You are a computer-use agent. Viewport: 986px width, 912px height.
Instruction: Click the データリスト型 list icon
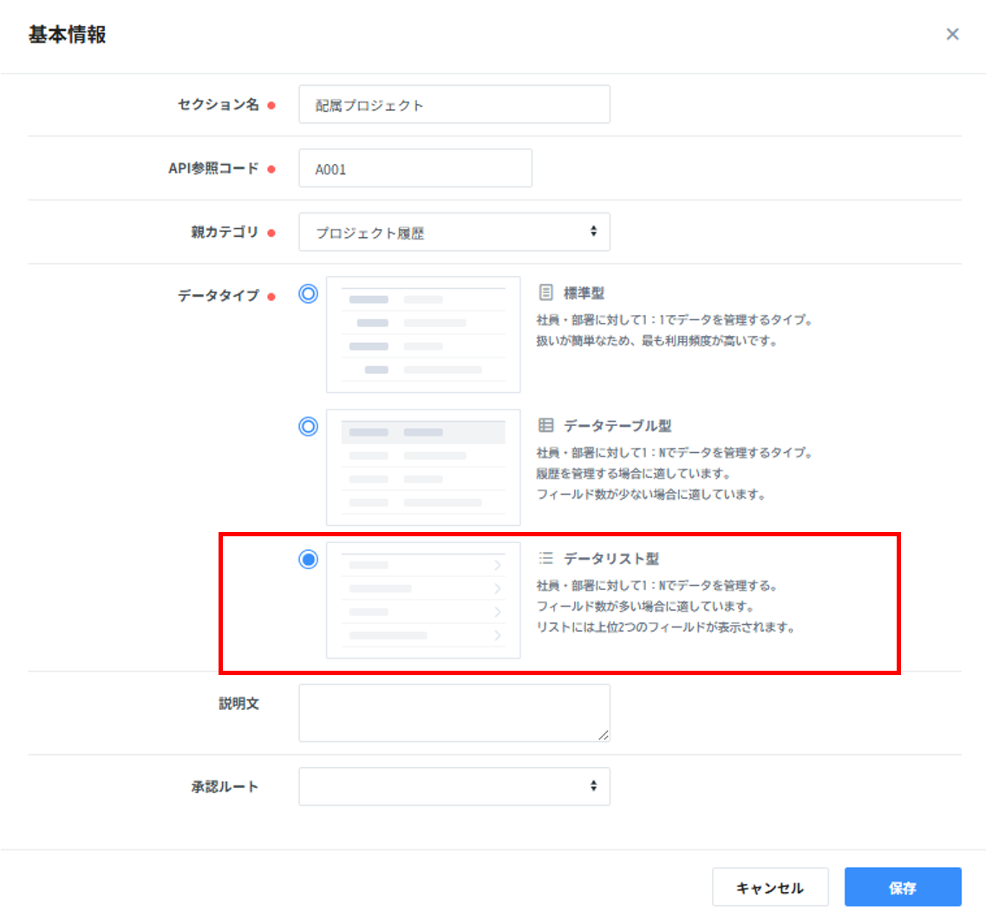tap(545, 558)
